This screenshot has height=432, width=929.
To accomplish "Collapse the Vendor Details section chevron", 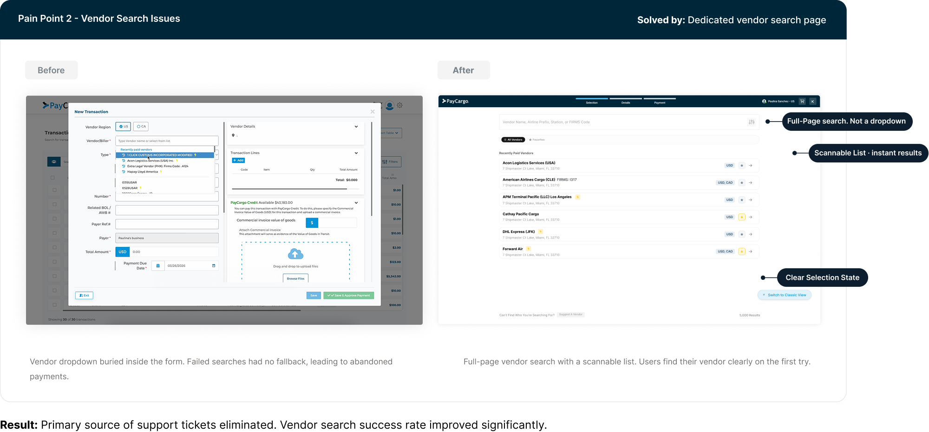I will [356, 127].
